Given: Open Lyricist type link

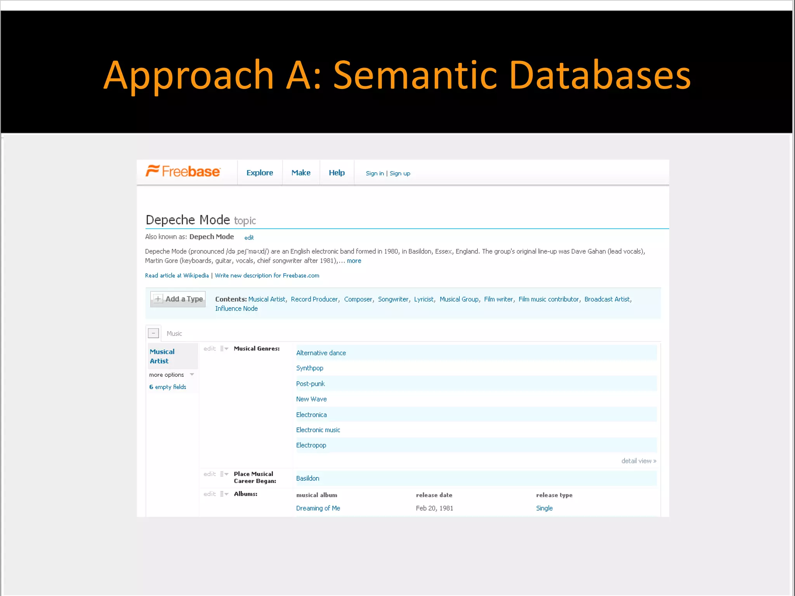Looking at the screenshot, I should pyautogui.click(x=424, y=299).
